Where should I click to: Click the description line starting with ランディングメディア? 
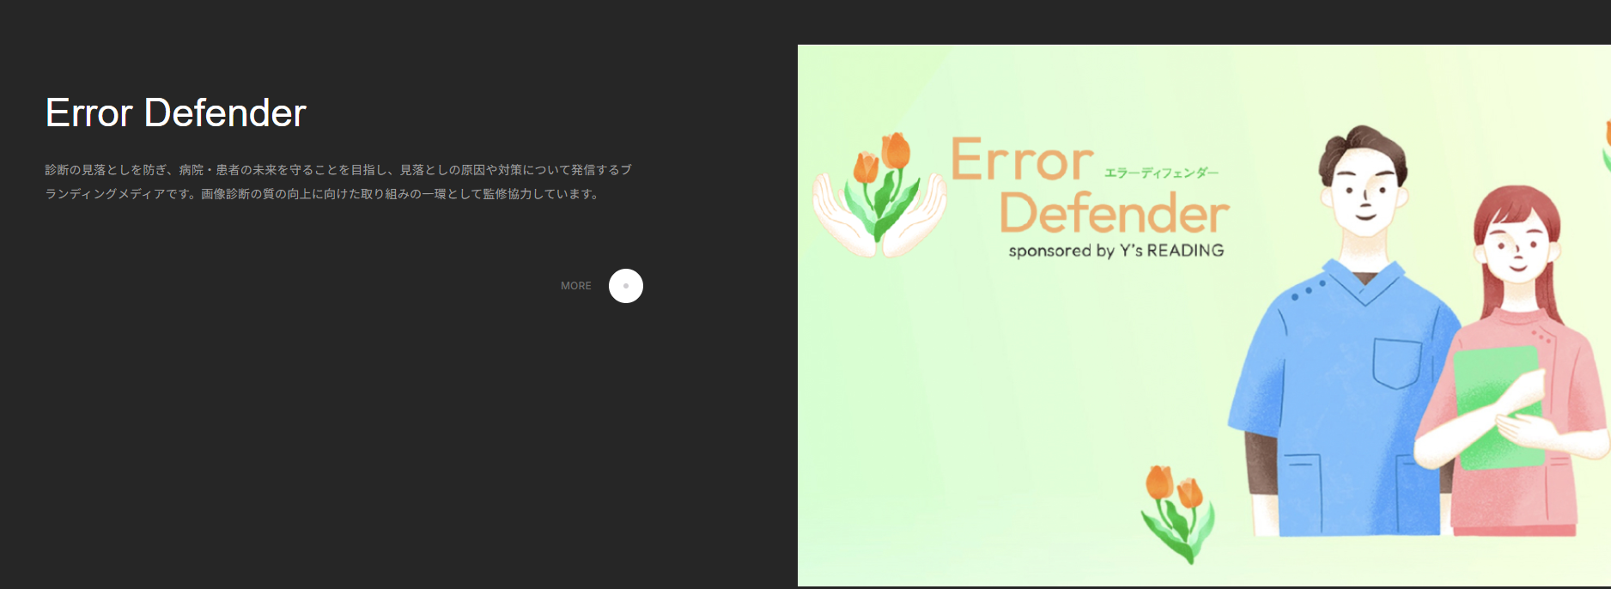click(x=322, y=194)
